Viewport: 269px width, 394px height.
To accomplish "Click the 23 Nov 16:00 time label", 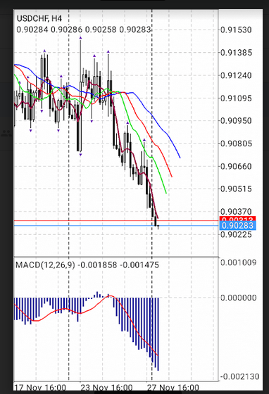I will pos(106,387).
